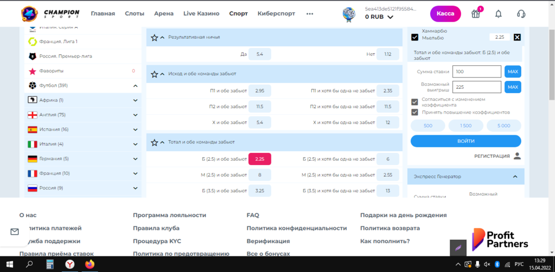Click MAX next to Возможный выигрыш
The height and width of the screenshot is (272, 555).
tap(513, 87)
